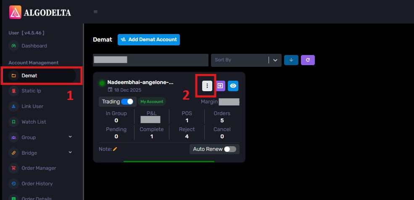414x200 pixels.
Task: Open Order Manager from the sidebar
Action: pos(39,168)
